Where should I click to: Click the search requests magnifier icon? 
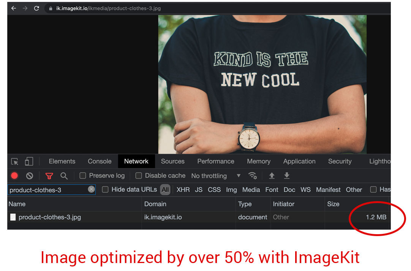(64, 175)
